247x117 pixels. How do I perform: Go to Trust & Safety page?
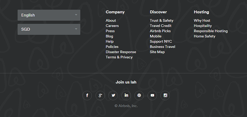[x=161, y=21]
